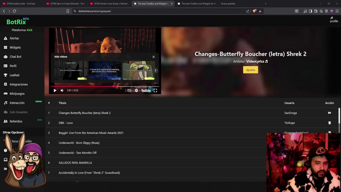
Task: Click the question mark help icon
Action: point(5,150)
